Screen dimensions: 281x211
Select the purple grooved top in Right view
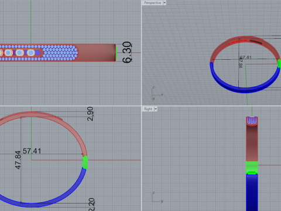click(252, 121)
